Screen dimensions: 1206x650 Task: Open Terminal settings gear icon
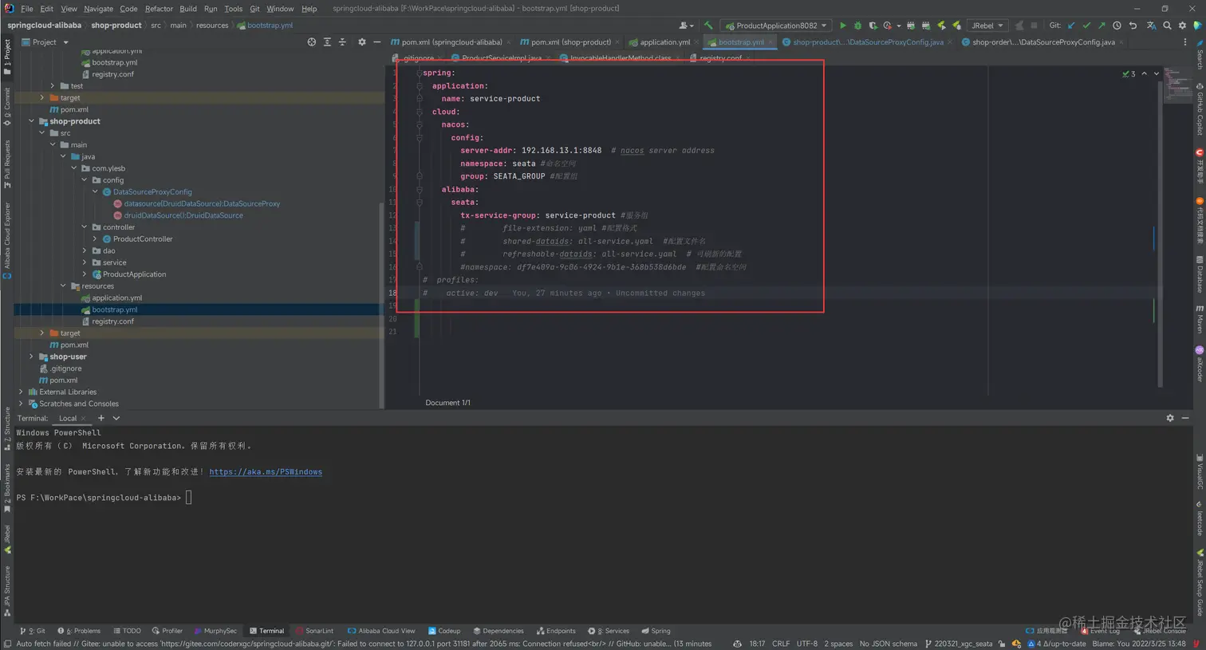1170,418
